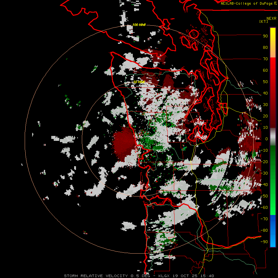278x278 pixels.
Task: Click the gray zero-velocity color bar segment
Action: [x=273, y=137]
